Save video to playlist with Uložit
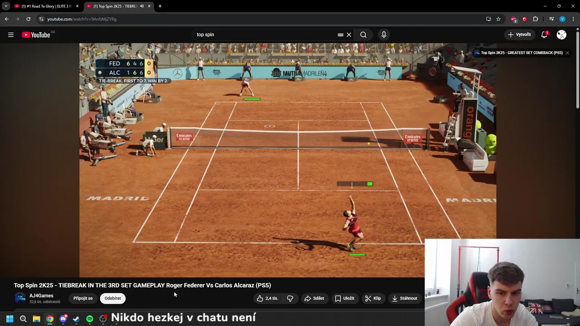580x326 pixels. click(x=344, y=298)
